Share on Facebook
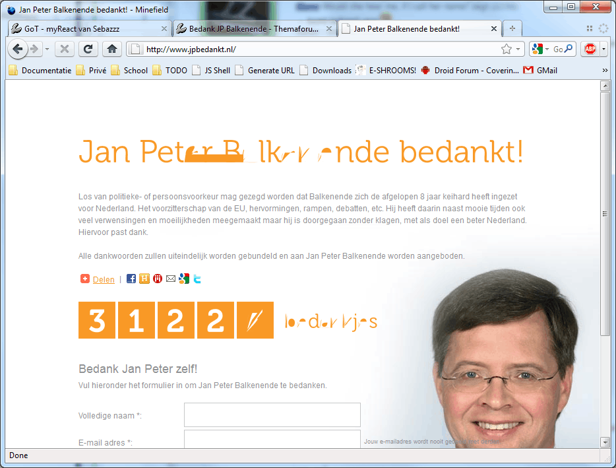 point(131,279)
